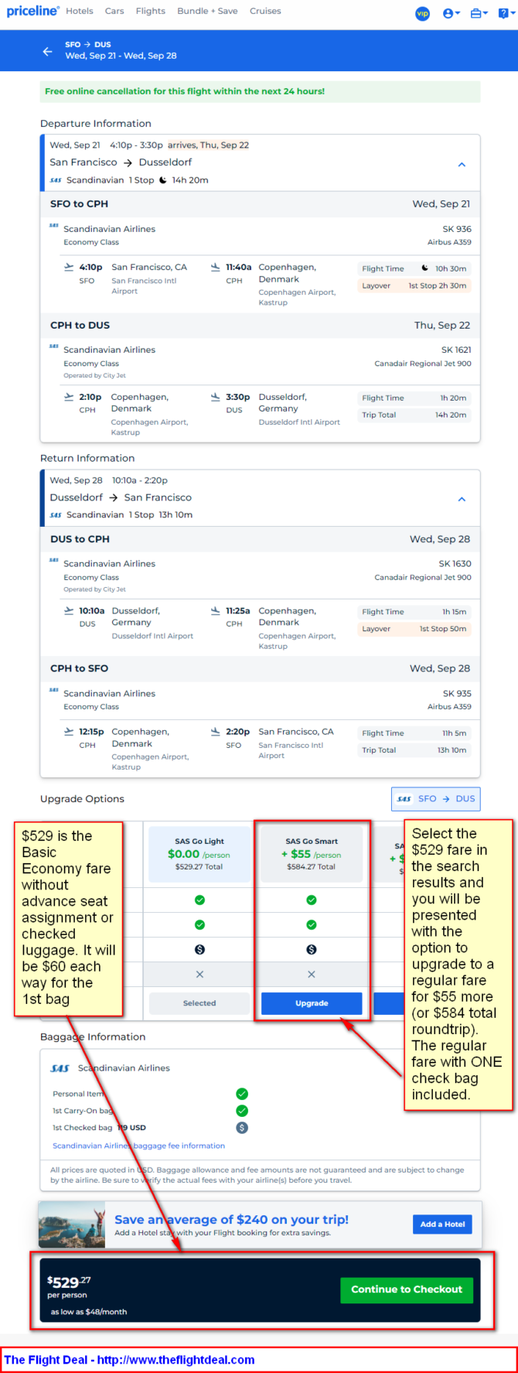The width and height of the screenshot is (518, 1373).
Task: Click the landing icon for 11:25a CPH
Action: click(x=215, y=611)
